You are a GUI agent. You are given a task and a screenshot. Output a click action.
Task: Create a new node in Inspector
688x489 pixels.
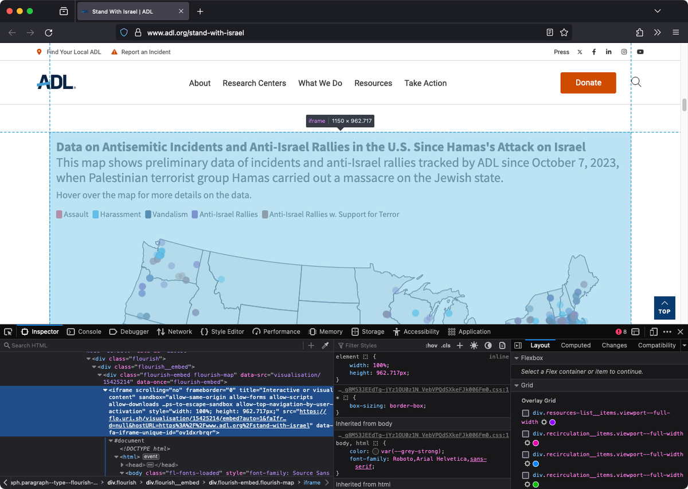click(x=311, y=346)
